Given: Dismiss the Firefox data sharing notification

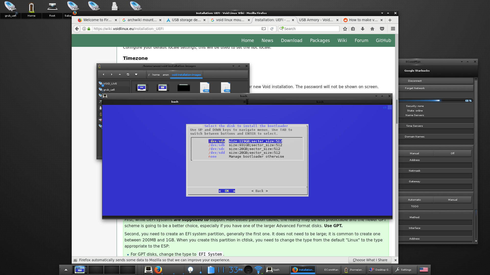Looking at the screenshot, I should [395, 260].
